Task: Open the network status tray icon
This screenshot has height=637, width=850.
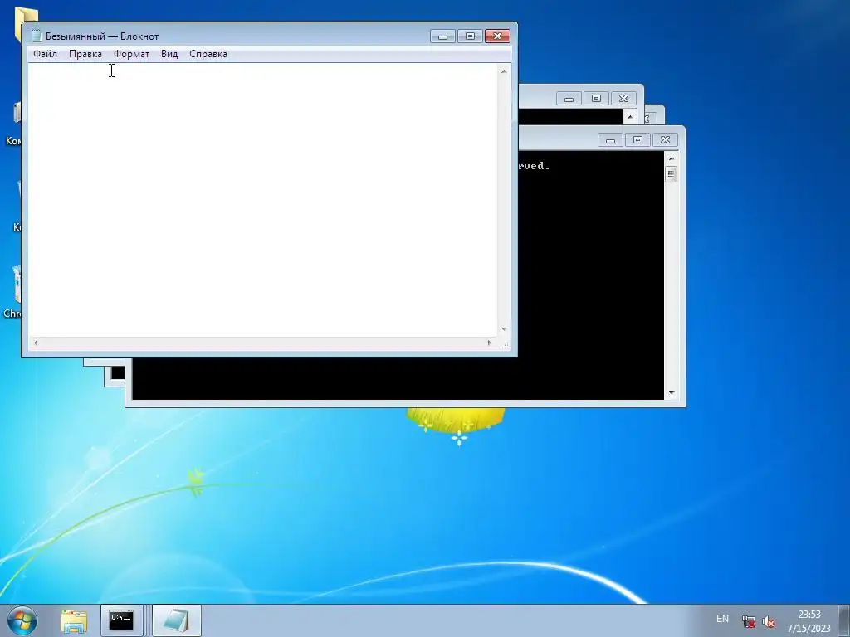Action: 749,622
